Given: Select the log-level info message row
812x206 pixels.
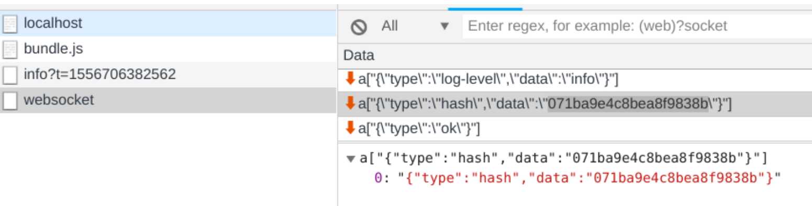Looking at the screenshot, I should tap(575, 79).
